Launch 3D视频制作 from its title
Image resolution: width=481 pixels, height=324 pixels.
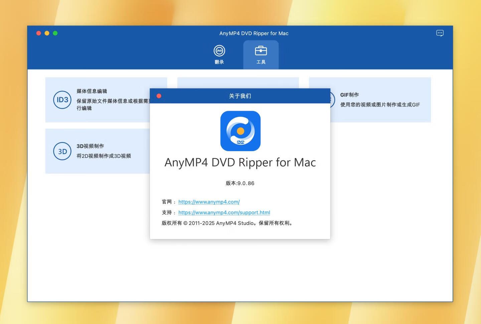(x=90, y=146)
